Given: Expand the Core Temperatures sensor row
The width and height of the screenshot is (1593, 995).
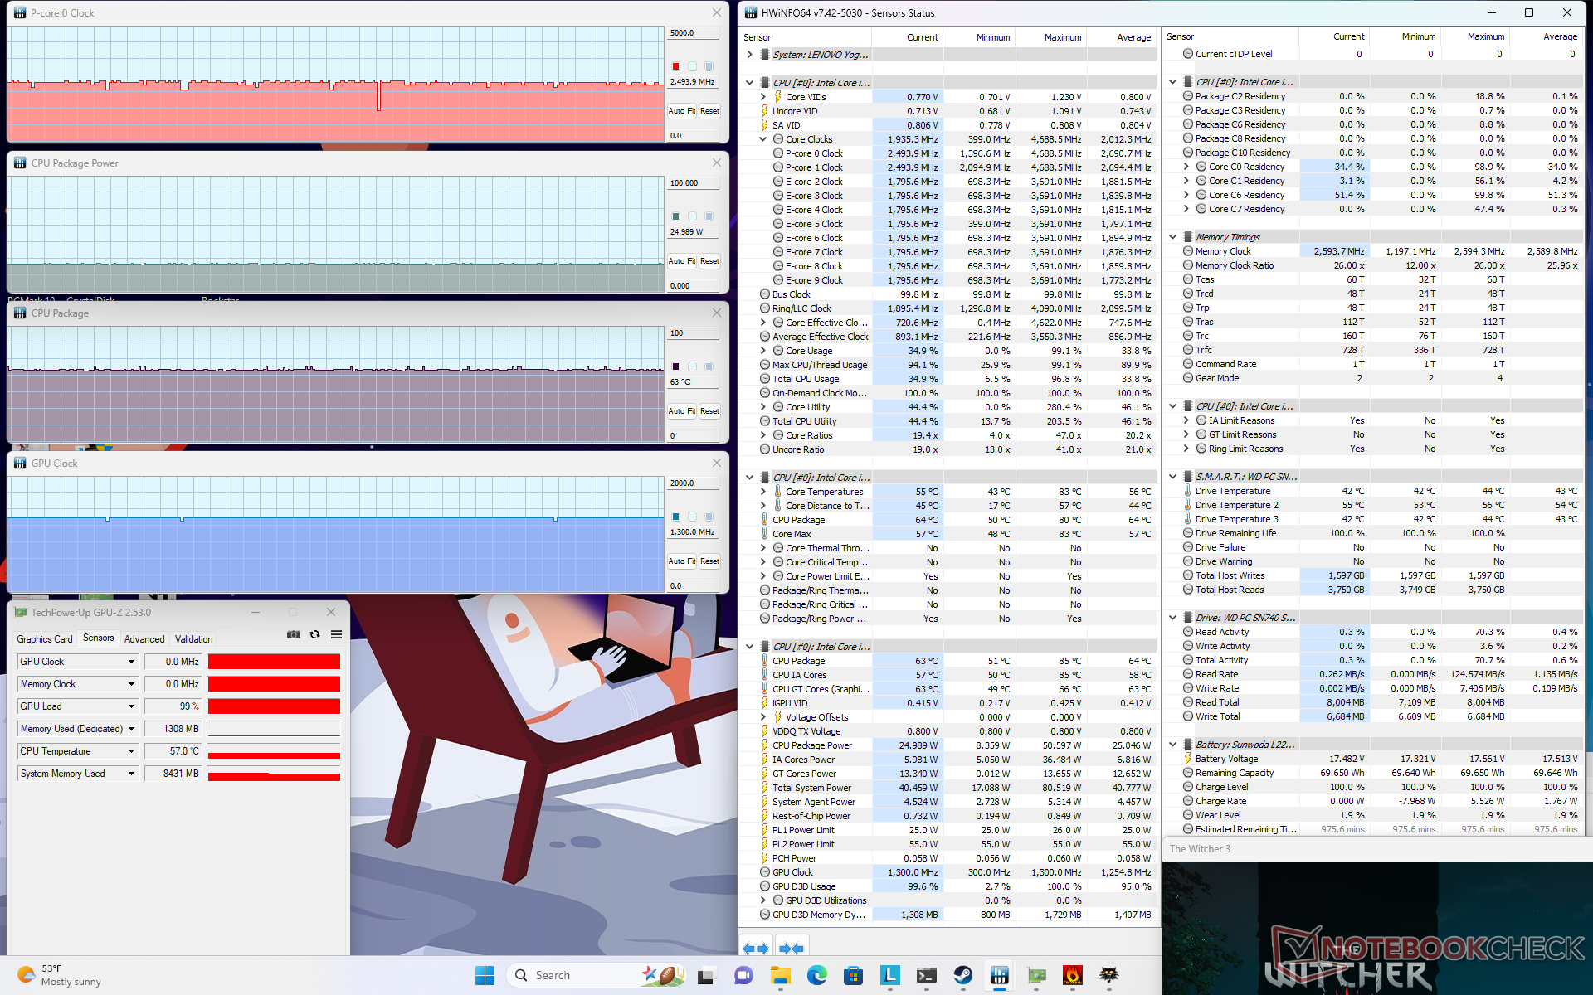Looking at the screenshot, I should [x=763, y=492].
